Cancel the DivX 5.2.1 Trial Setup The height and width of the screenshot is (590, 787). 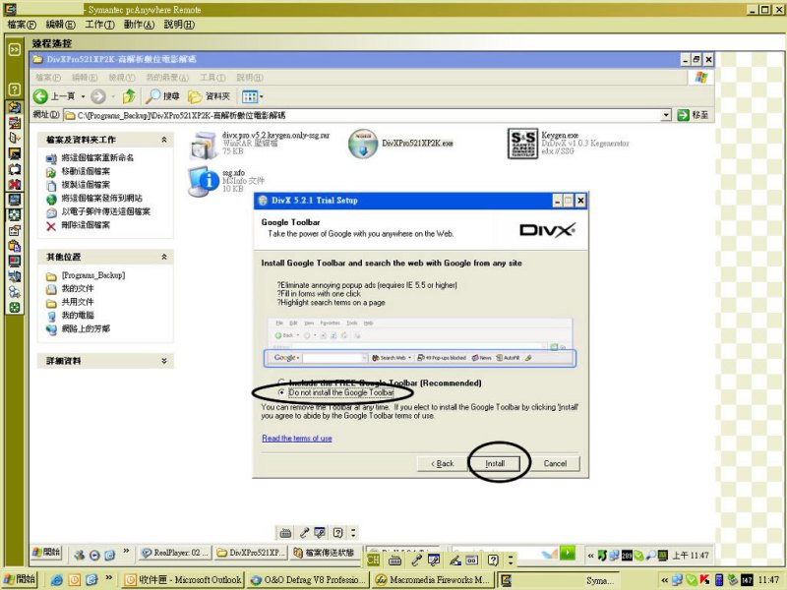point(555,463)
